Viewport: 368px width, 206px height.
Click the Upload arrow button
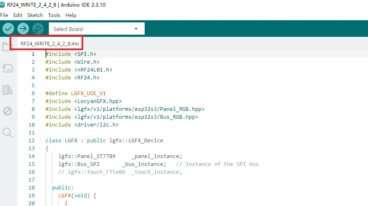point(23,29)
